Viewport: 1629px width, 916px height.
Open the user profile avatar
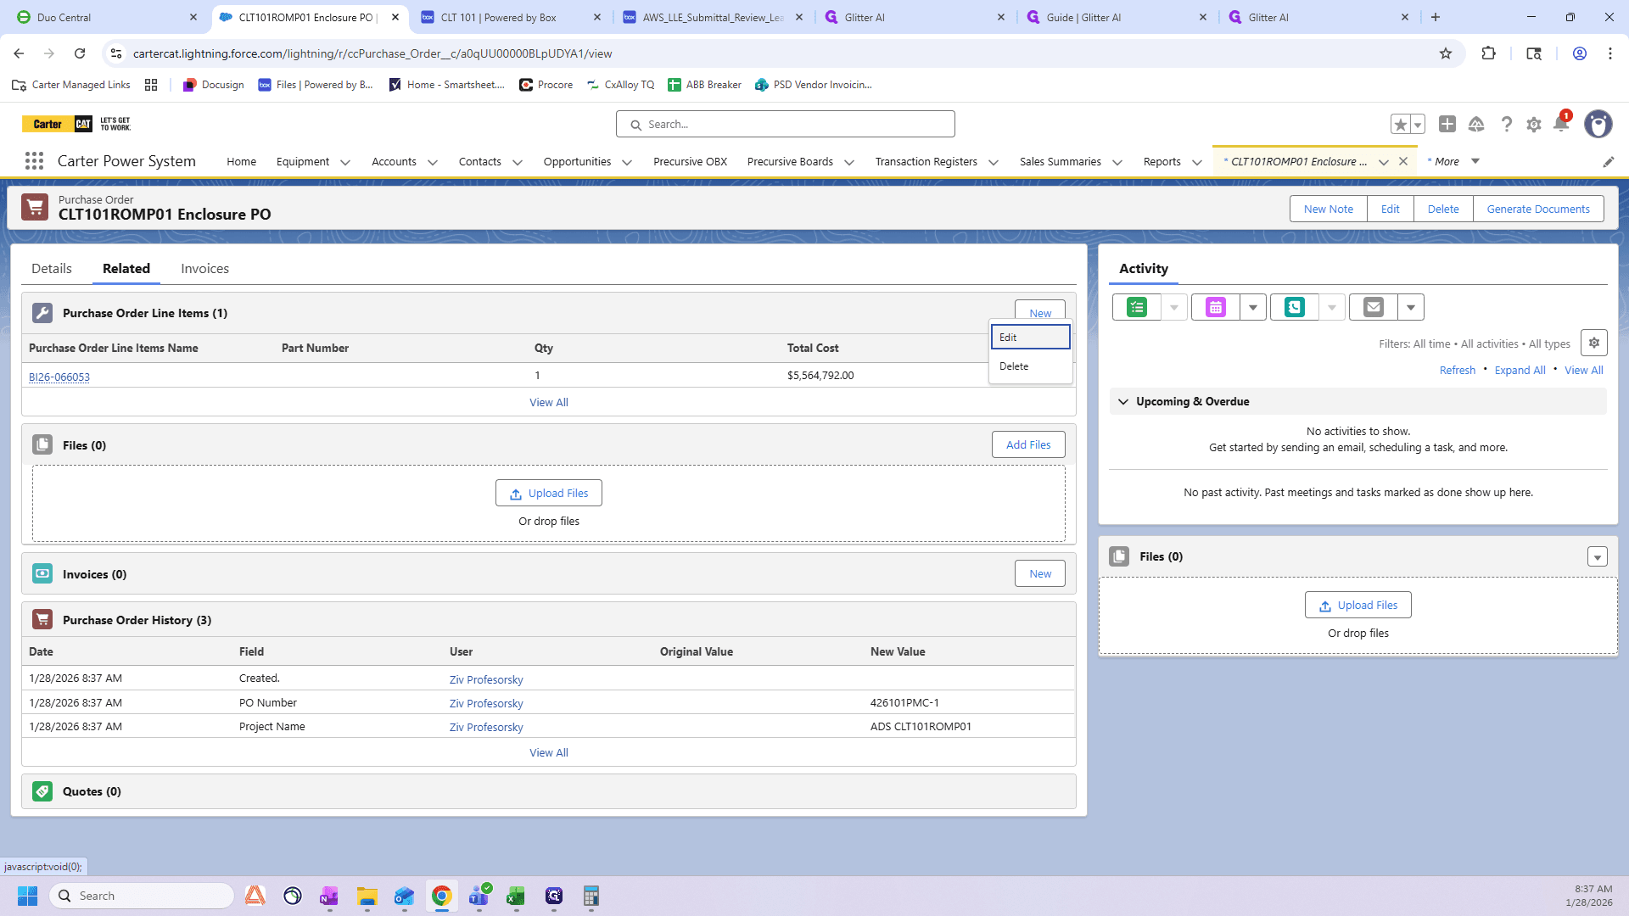tap(1598, 124)
